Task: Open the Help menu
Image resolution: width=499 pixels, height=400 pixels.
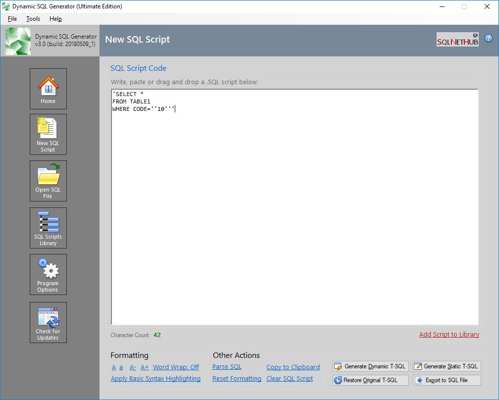Action: [55, 19]
